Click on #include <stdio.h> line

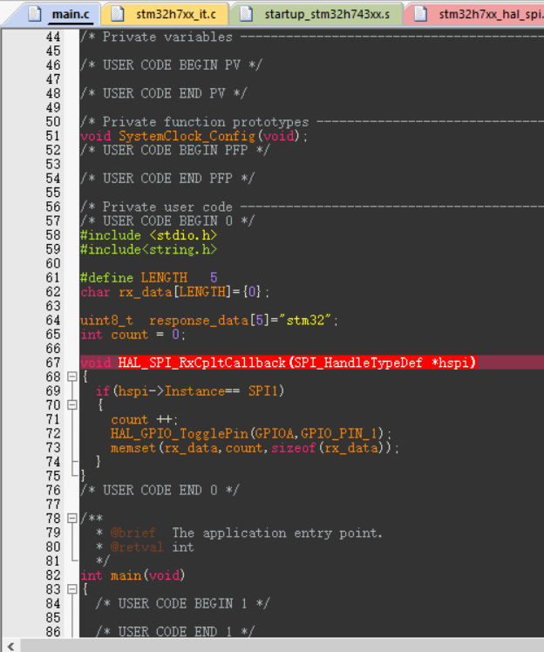[148, 235]
